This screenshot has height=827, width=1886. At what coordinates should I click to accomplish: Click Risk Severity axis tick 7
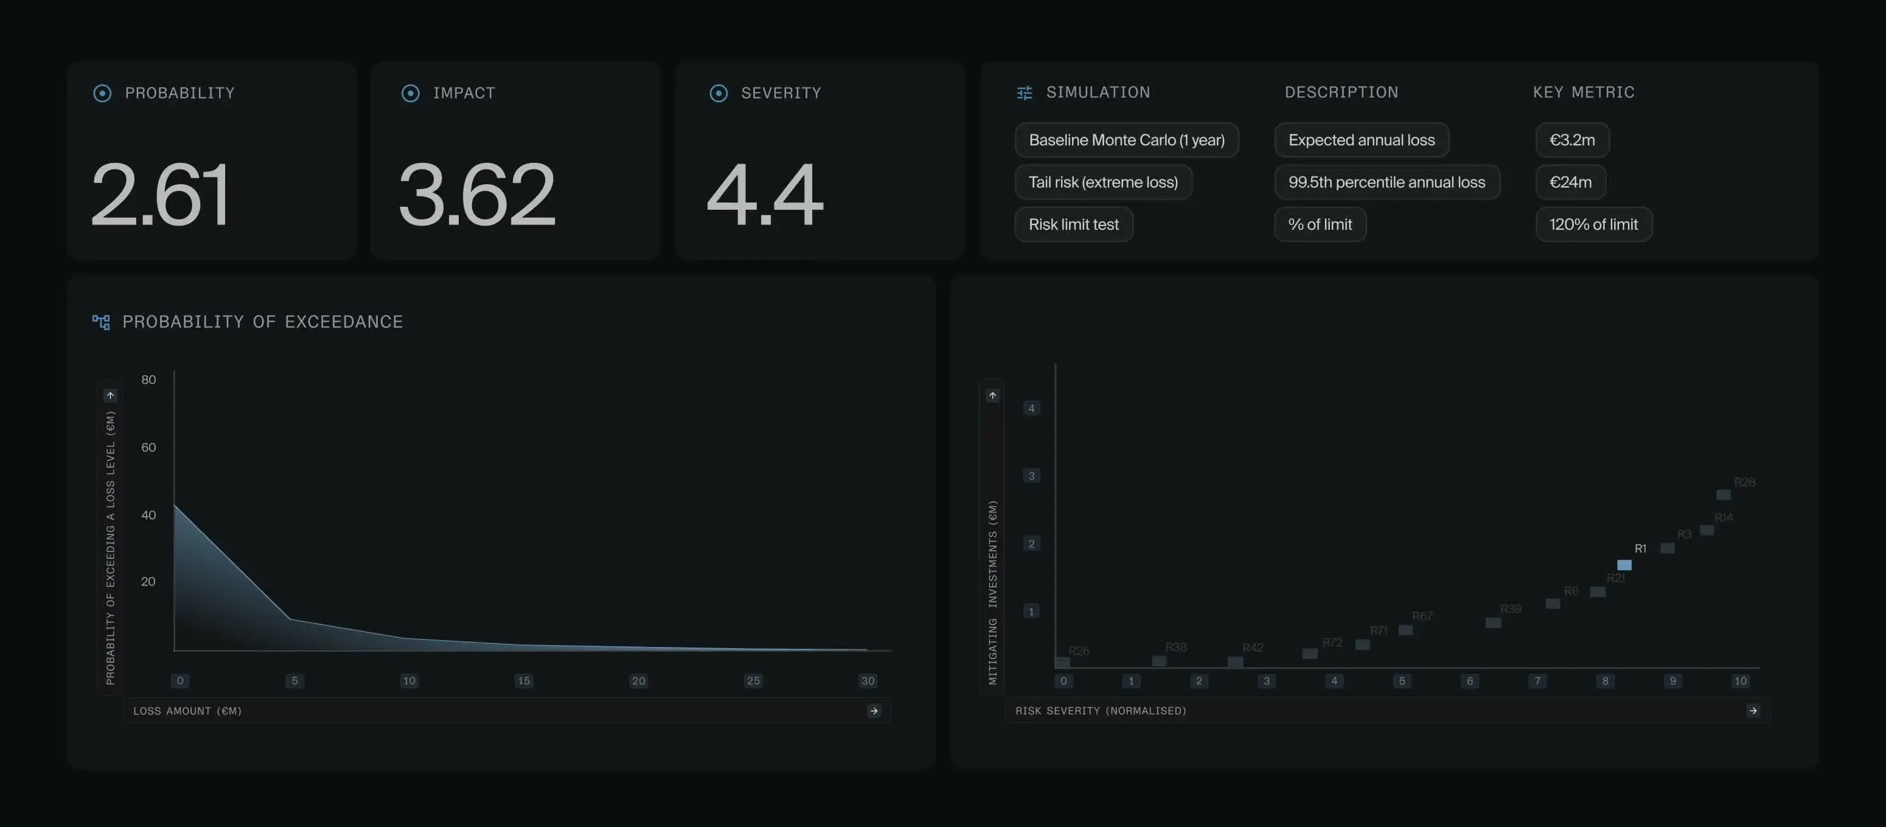[x=1537, y=680]
